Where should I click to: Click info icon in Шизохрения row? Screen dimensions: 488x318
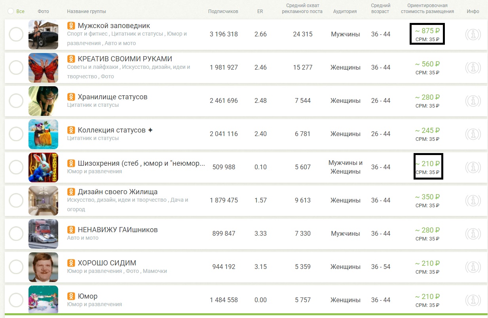[x=473, y=167]
